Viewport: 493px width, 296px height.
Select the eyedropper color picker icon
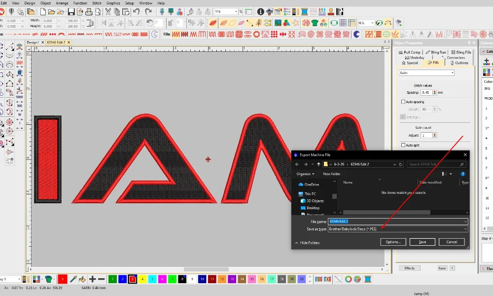point(73,279)
